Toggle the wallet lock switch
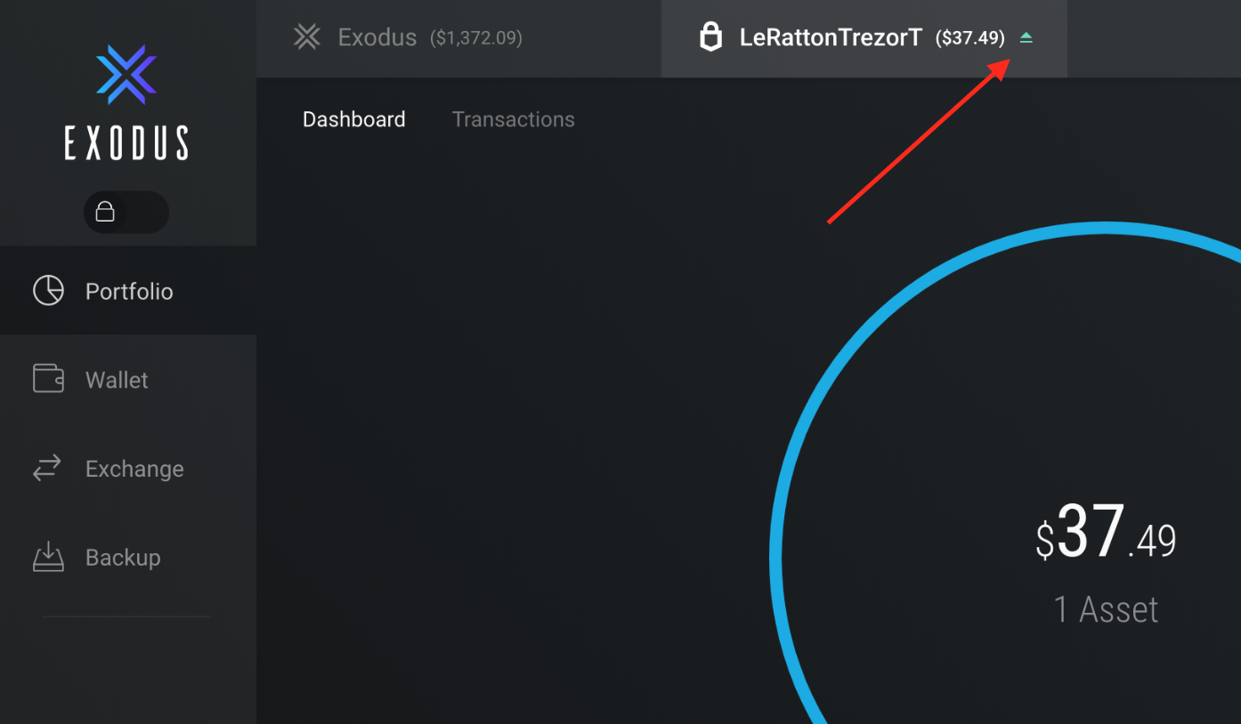Screen dimensions: 1241x724 pos(126,212)
